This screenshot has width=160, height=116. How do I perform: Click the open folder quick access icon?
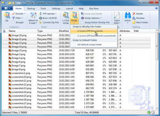pos(10,3)
